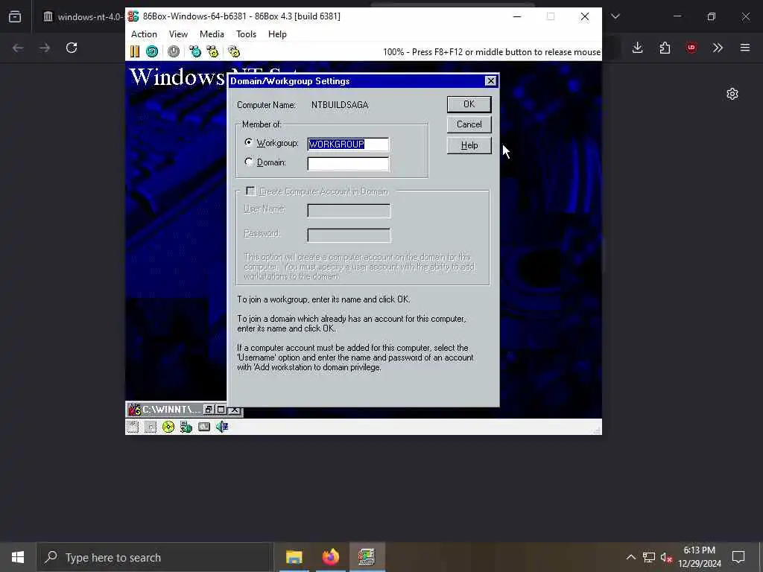Screen dimensions: 763x572
Task: Click the Domain name input field
Action: [x=349, y=164]
